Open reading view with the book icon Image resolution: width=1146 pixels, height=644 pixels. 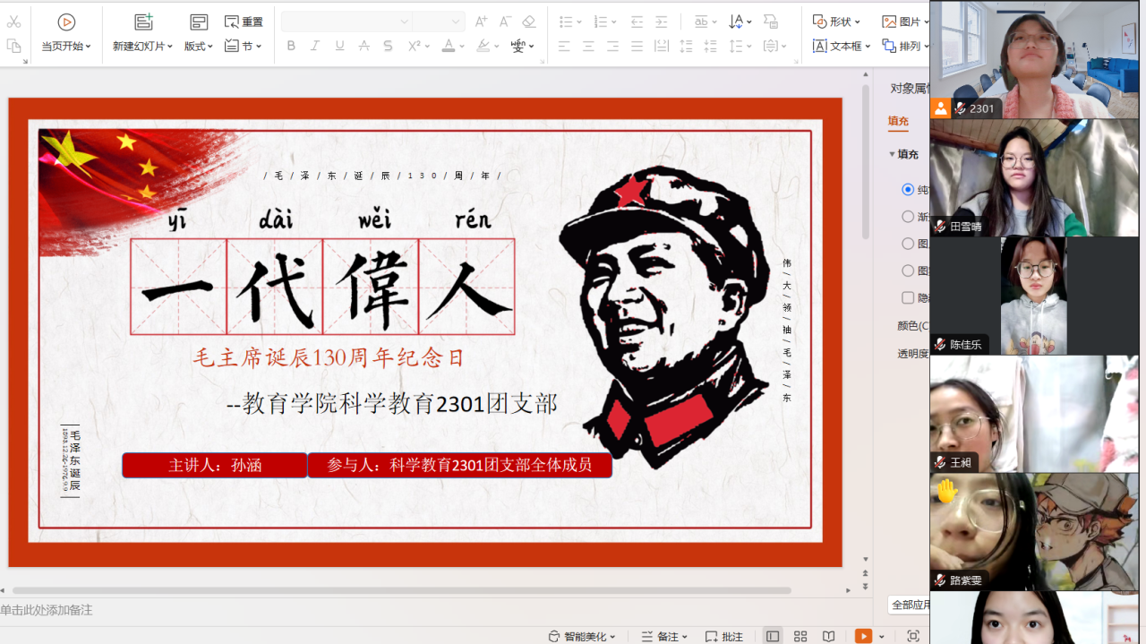point(829,636)
